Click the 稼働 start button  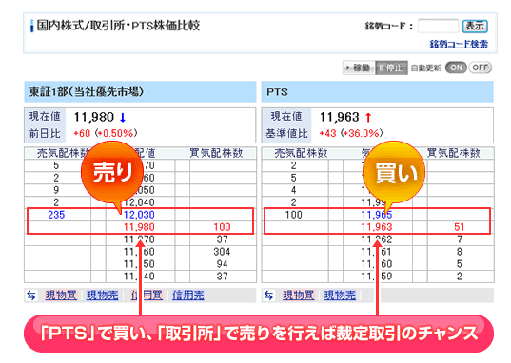coord(359,67)
